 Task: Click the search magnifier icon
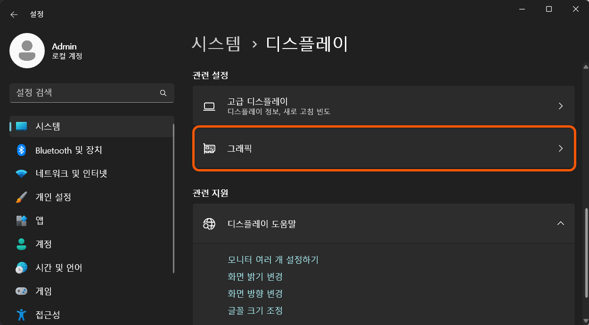click(x=163, y=93)
